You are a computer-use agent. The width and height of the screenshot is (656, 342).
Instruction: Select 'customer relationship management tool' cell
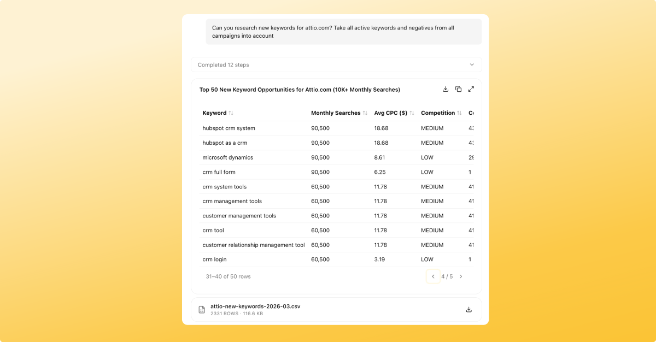pos(254,245)
